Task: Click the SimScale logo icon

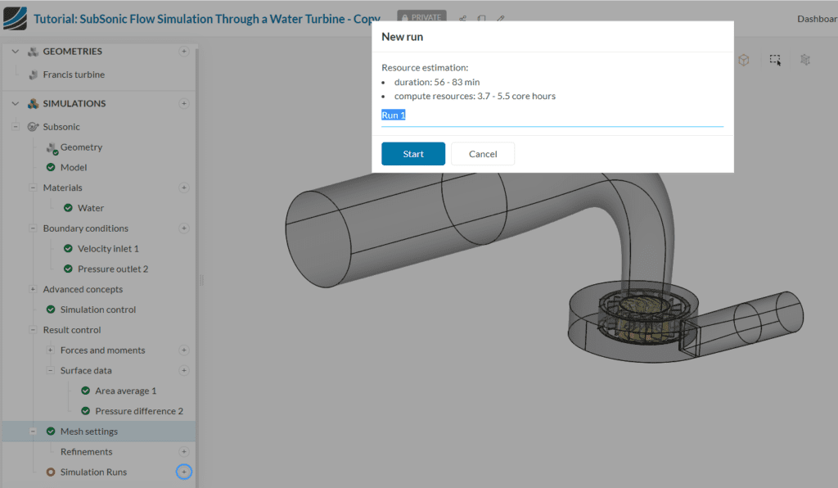Action: 15,18
